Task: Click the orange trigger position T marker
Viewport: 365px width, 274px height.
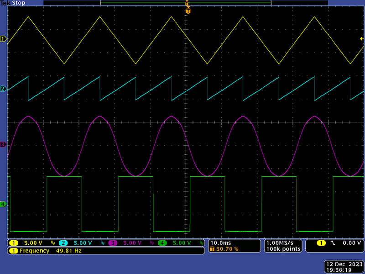Action: point(188,11)
